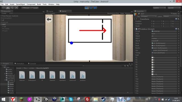Click the Scale Y field

166,26
